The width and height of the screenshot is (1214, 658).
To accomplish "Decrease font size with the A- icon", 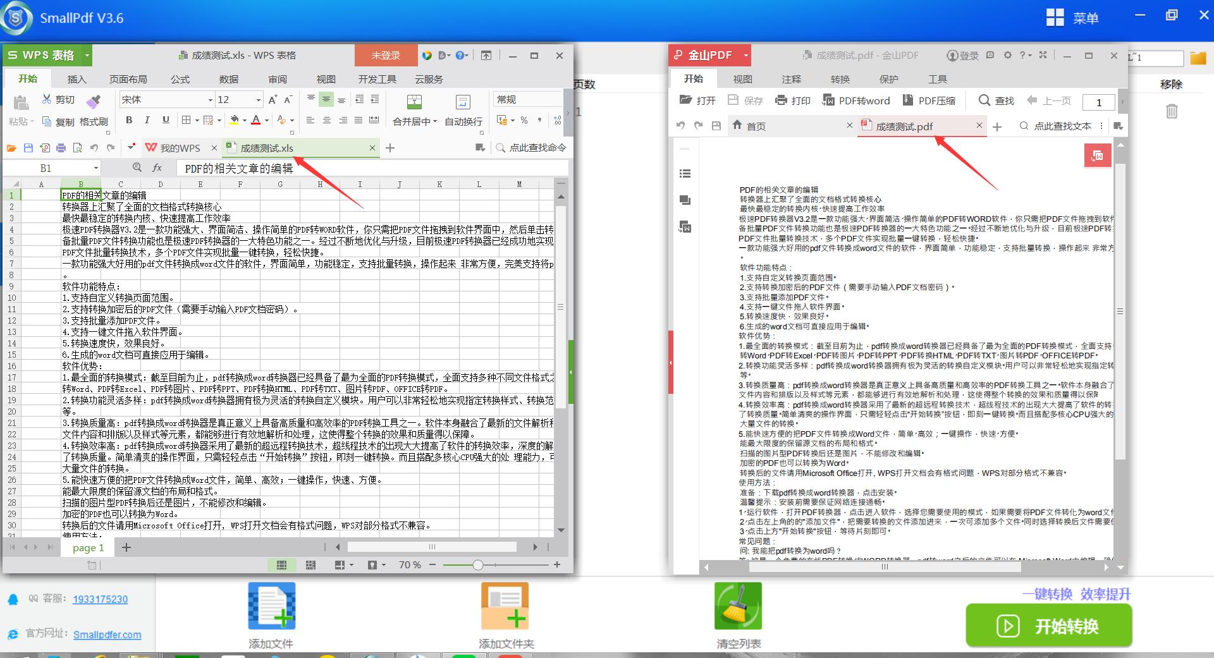I will click(x=288, y=100).
